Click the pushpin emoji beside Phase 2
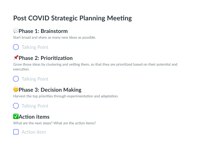Viewport: 205px width, 151px height. click(16, 58)
